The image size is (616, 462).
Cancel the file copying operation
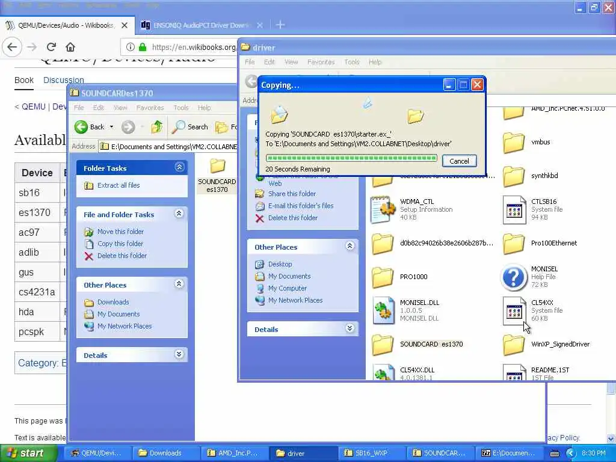(x=459, y=161)
